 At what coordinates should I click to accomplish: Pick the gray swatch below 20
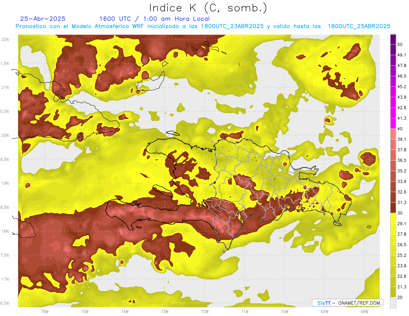[393, 303]
